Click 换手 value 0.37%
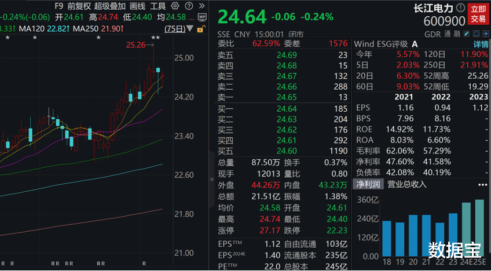491x271 pixels. [x=336, y=163]
